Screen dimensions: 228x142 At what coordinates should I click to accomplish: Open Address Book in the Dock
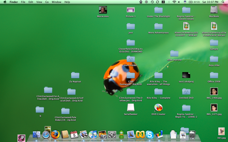pos(65,134)
